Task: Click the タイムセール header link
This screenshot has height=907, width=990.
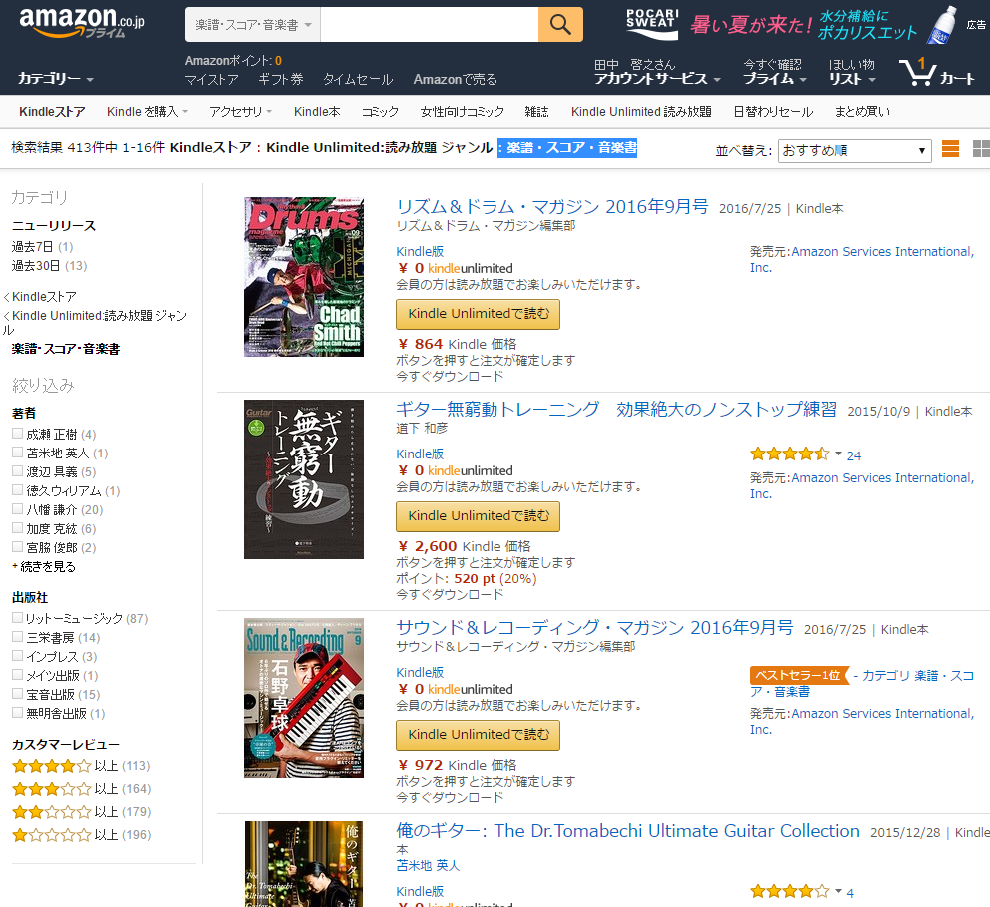Action: click(x=358, y=80)
